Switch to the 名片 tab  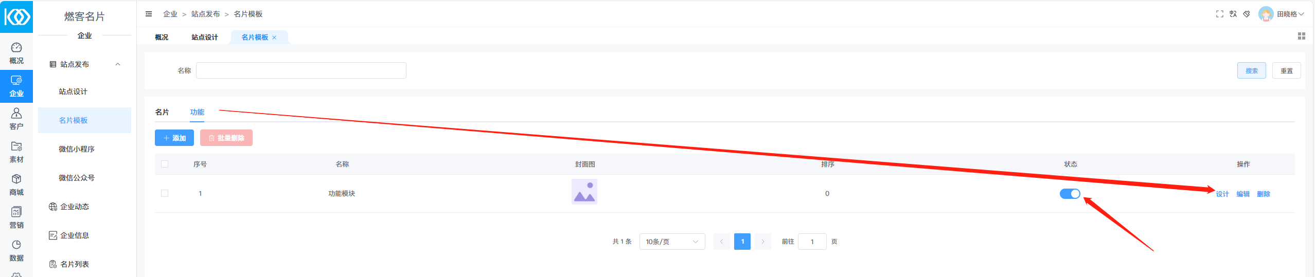pyautogui.click(x=162, y=112)
